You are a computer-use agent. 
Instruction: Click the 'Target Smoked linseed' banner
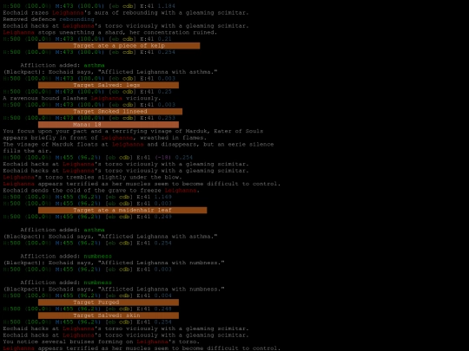(110, 111)
